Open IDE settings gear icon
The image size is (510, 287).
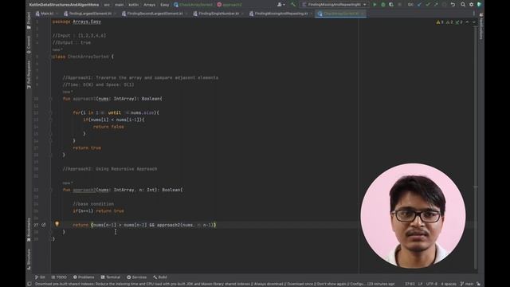[x=471, y=5]
